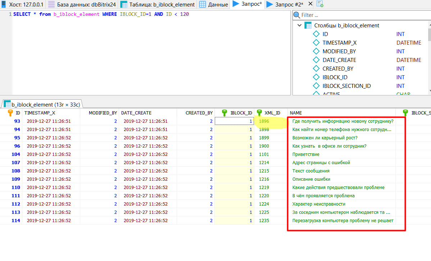This screenshot has width=431, height=261.
Task: Select XML_ID cell 1219
Action: point(271,187)
